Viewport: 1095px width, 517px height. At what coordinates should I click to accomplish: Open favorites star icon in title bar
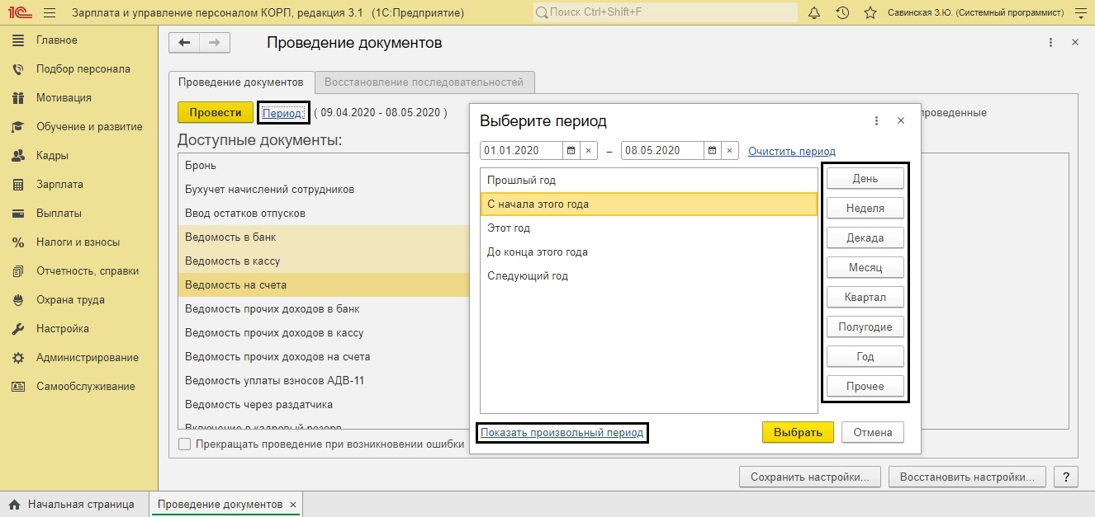[x=870, y=13]
